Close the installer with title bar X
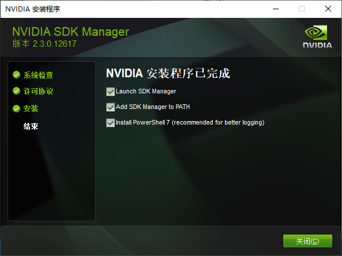The height and width of the screenshot is (256, 342). pyautogui.click(x=328, y=9)
